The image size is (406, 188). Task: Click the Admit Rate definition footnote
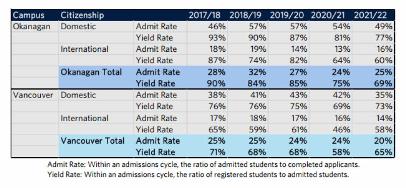204,164
